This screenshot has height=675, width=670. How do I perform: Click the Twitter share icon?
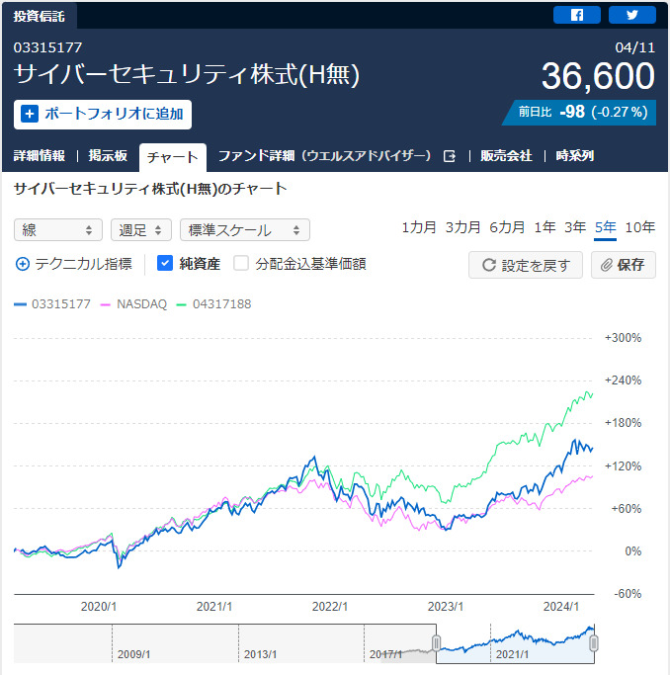click(631, 15)
